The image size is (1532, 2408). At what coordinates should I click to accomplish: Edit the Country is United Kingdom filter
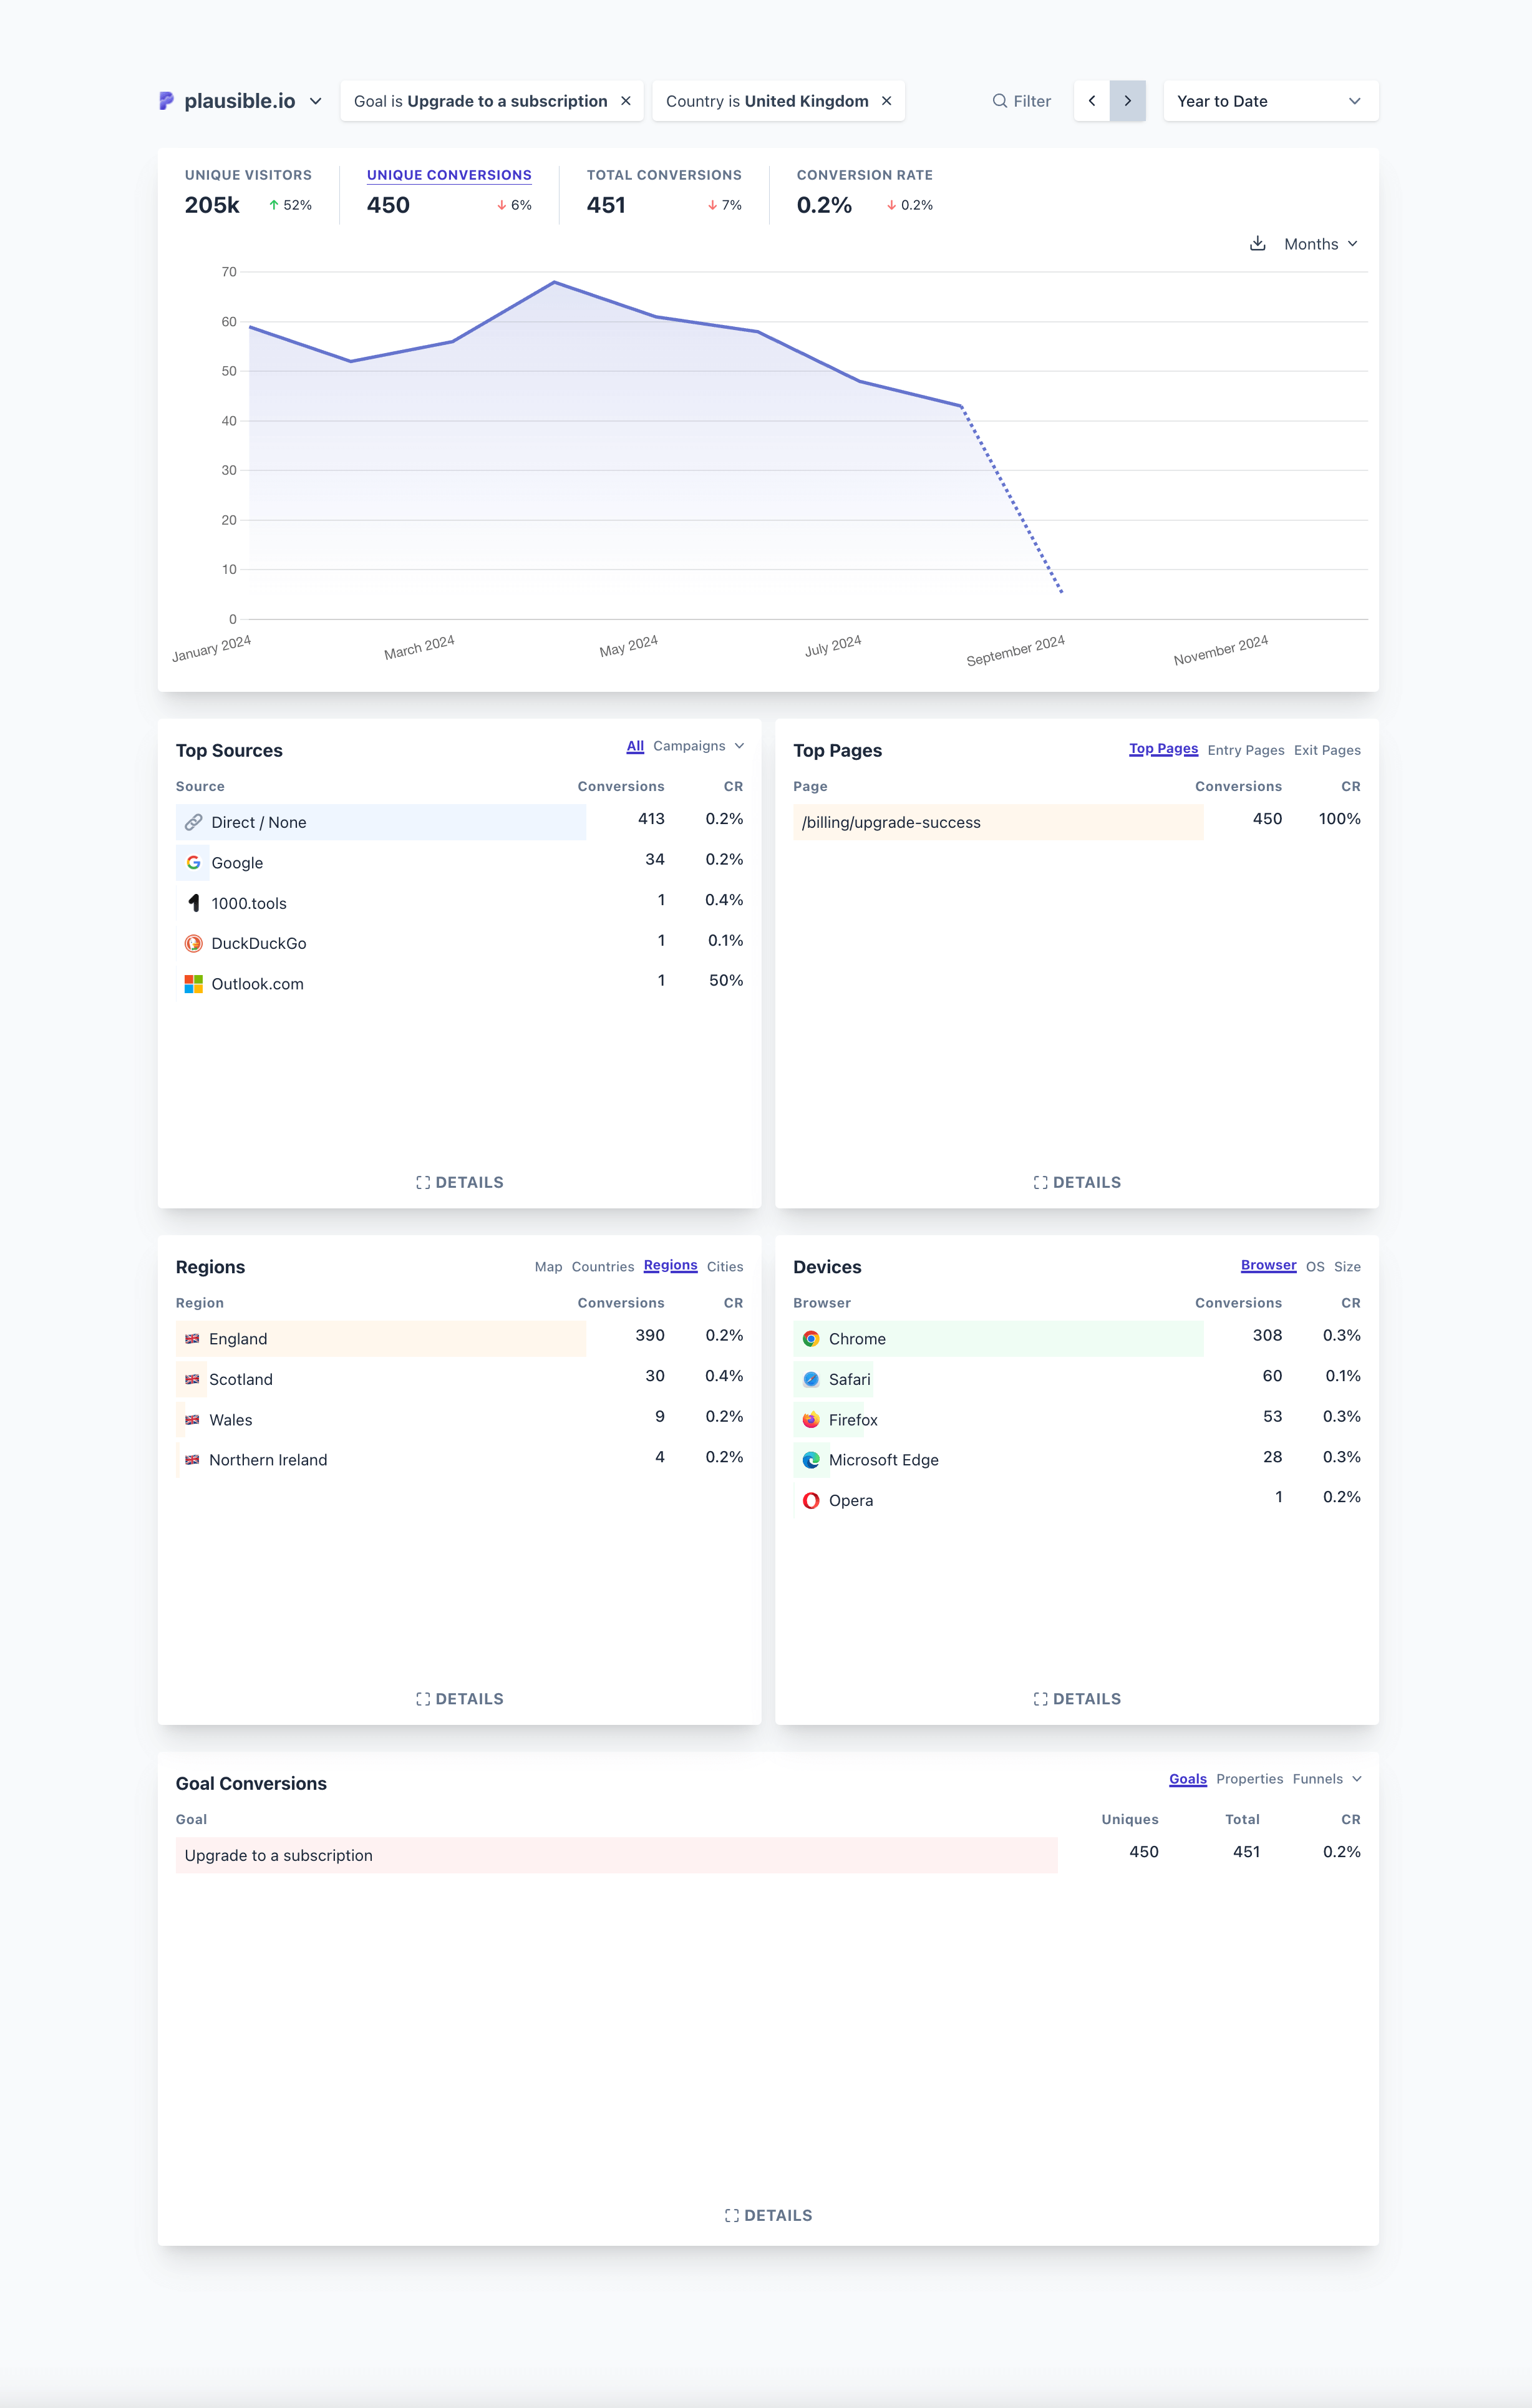[x=767, y=101]
